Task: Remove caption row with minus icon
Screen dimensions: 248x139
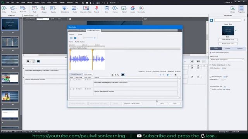Action: pos(171,75)
